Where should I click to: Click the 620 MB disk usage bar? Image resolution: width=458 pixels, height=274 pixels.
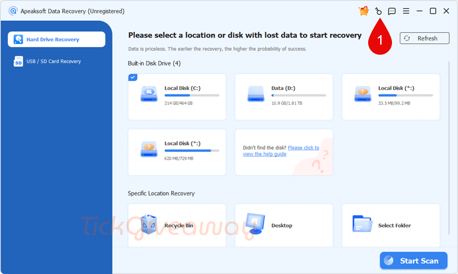(192, 151)
